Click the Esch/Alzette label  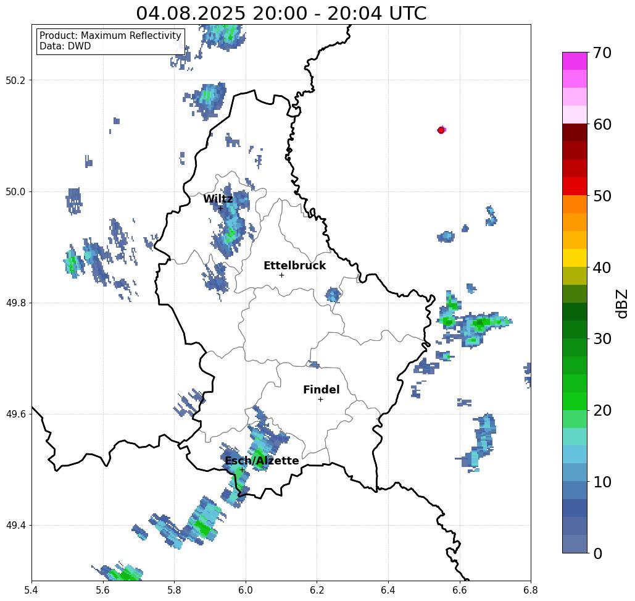262,461
